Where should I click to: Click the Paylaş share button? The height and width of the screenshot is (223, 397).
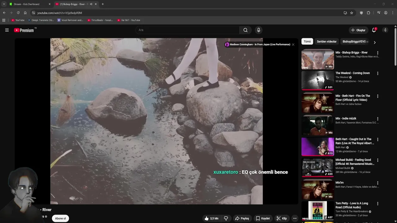[242, 218]
